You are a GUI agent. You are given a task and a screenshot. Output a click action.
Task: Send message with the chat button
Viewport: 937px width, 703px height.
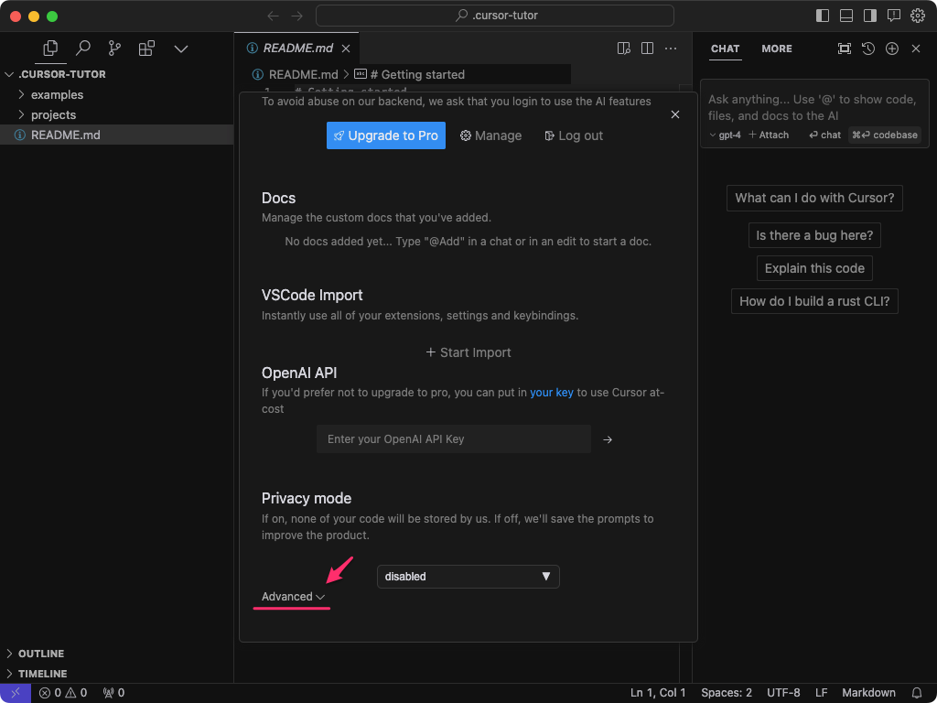824,135
